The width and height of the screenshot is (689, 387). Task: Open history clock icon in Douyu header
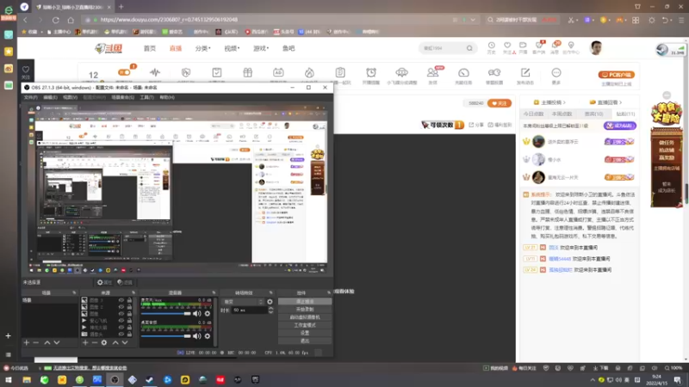491,46
